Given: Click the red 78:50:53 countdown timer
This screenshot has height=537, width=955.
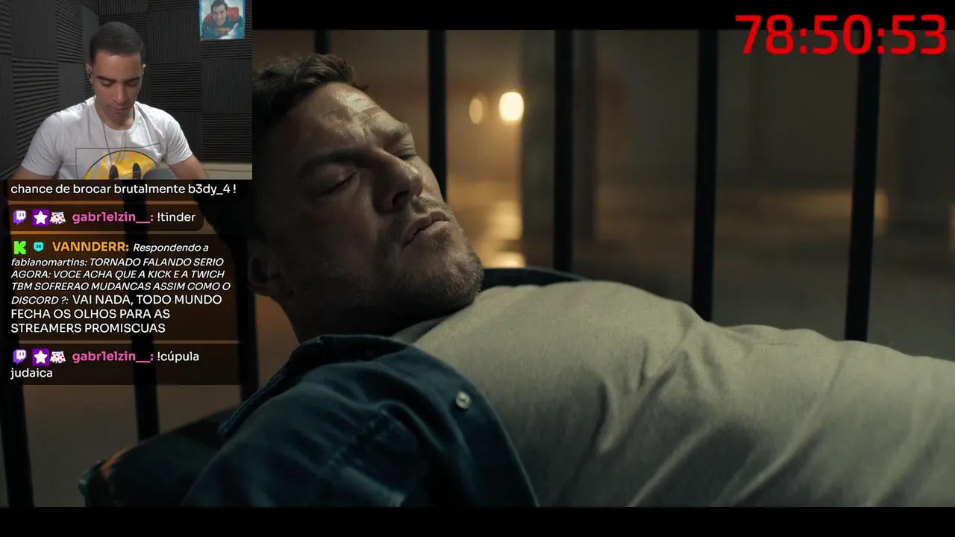Looking at the screenshot, I should point(841,35).
